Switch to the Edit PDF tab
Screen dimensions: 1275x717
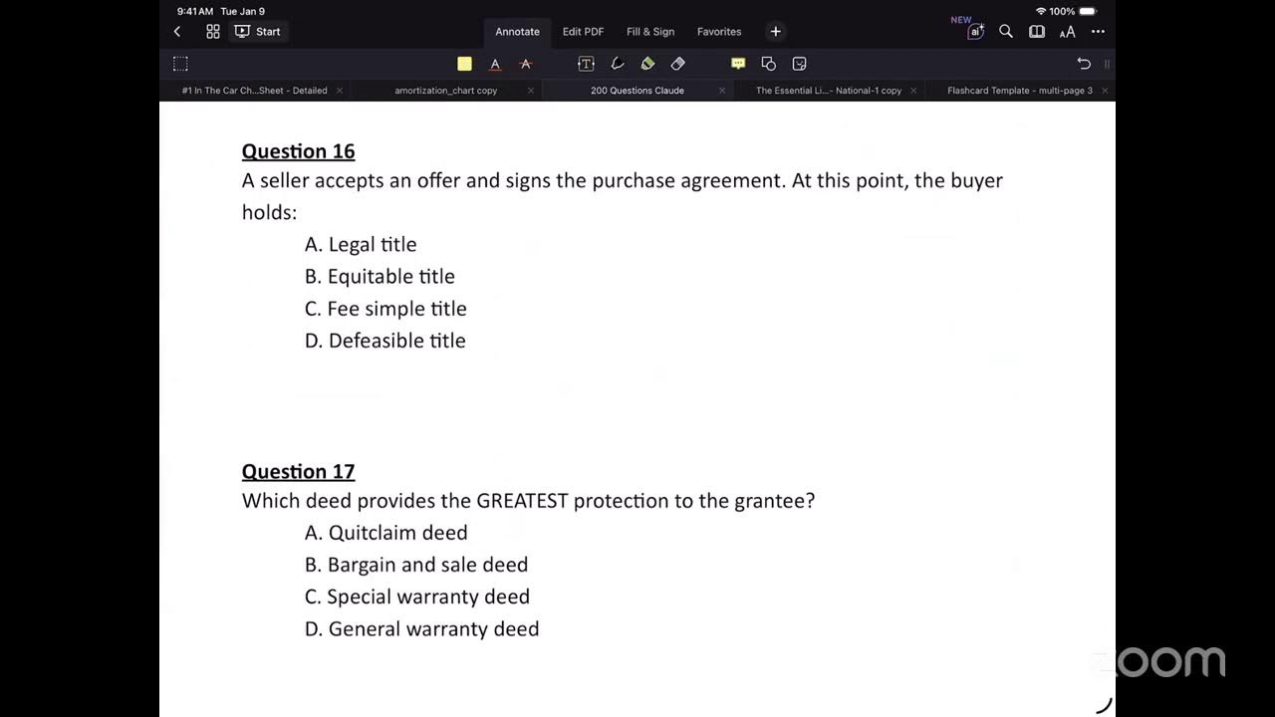tap(583, 32)
